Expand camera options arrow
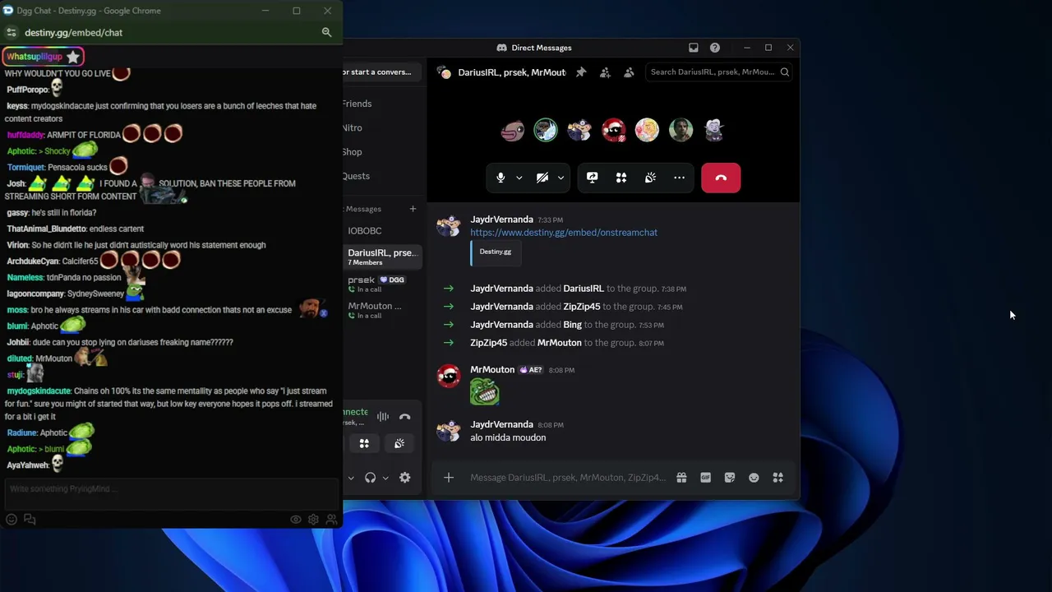1052x592 pixels. [x=561, y=178]
